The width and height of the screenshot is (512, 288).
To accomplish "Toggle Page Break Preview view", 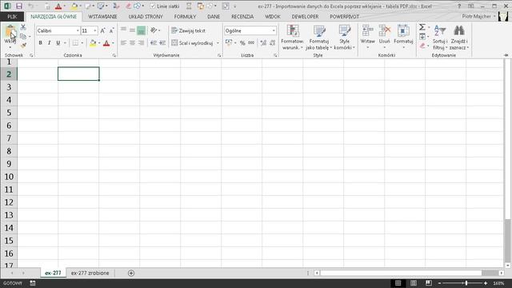I will pos(429,283).
